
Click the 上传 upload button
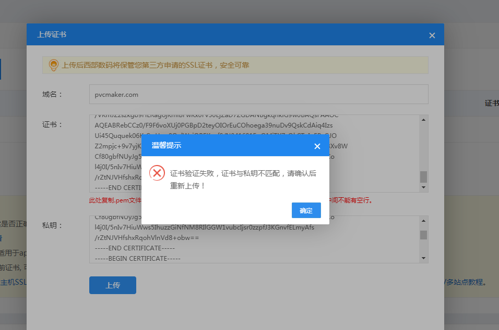tap(113, 285)
